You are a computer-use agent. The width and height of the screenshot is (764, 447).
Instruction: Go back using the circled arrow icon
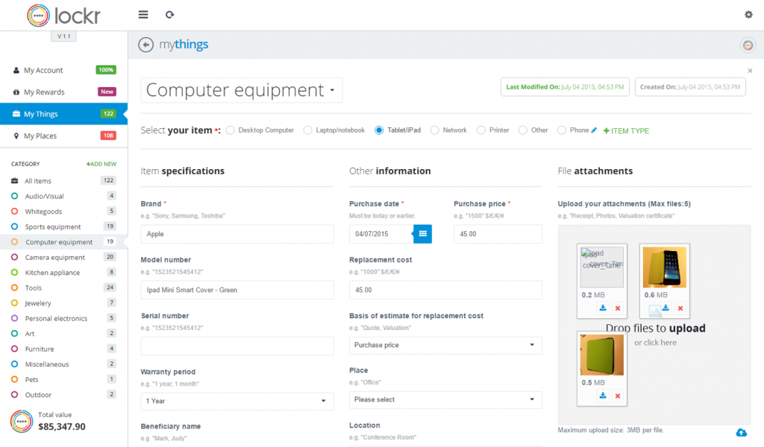145,45
